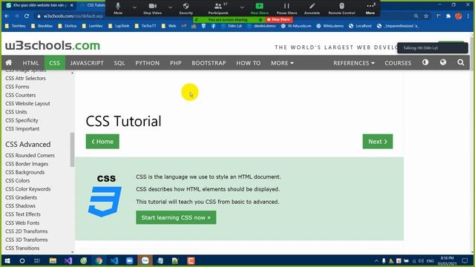475x267 pixels.
Task: Click the green Next button
Action: (x=378, y=142)
